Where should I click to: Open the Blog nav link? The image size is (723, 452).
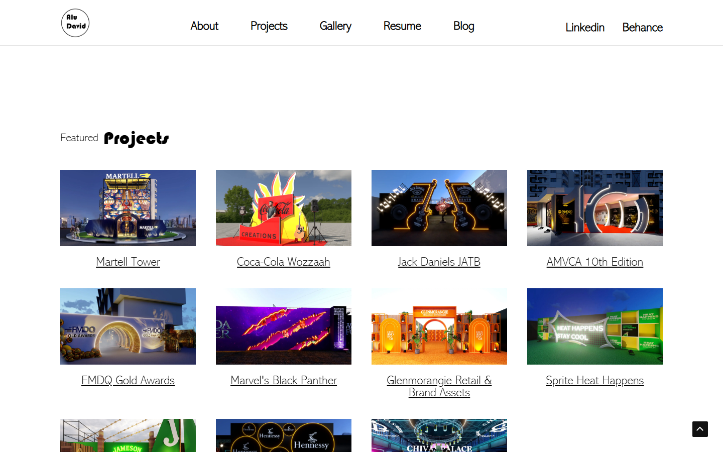point(464,26)
